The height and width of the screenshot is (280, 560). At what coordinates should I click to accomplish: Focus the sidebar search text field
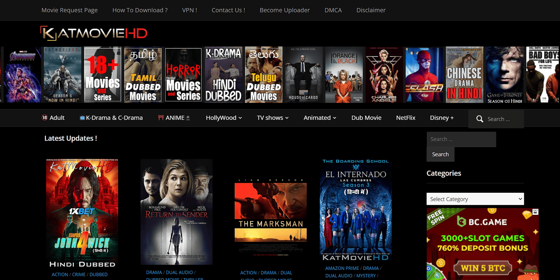click(x=461, y=139)
